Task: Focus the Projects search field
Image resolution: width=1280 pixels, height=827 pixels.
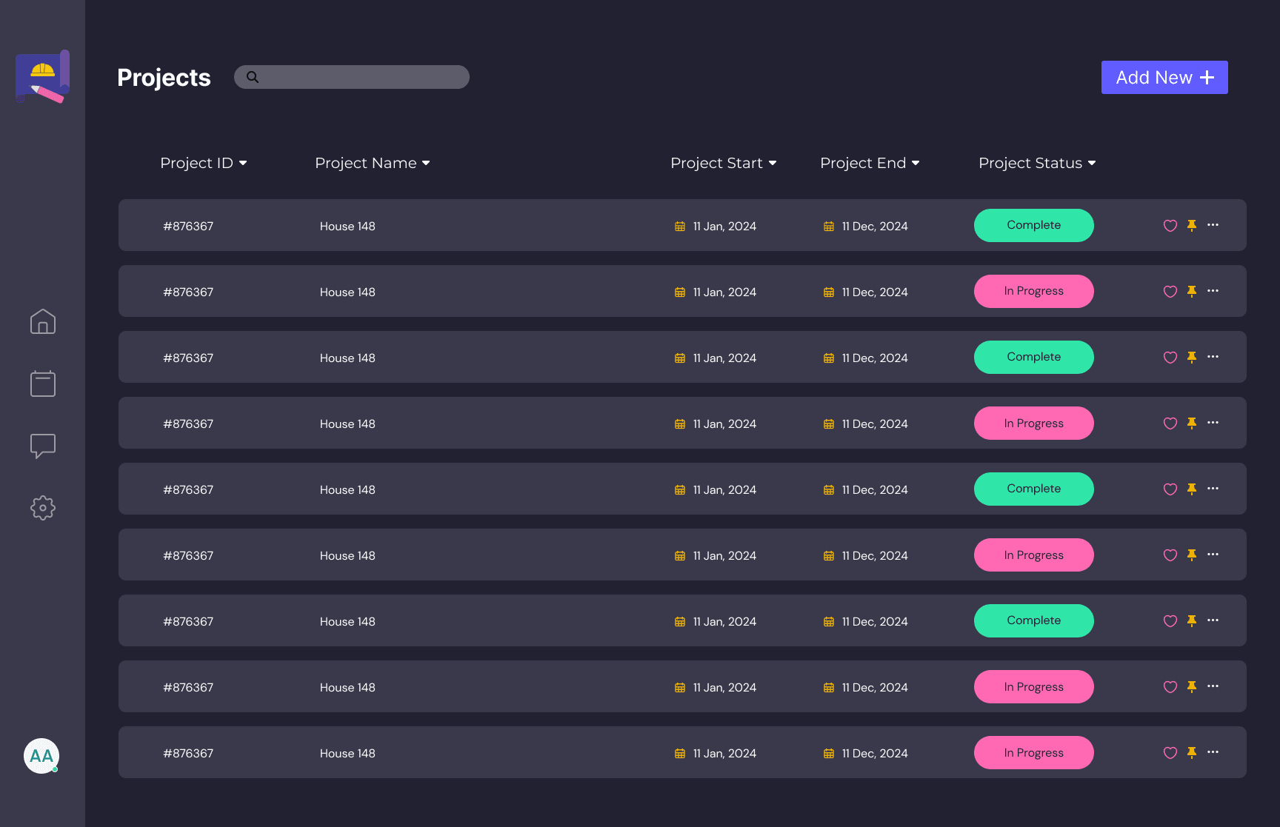Action: [352, 77]
